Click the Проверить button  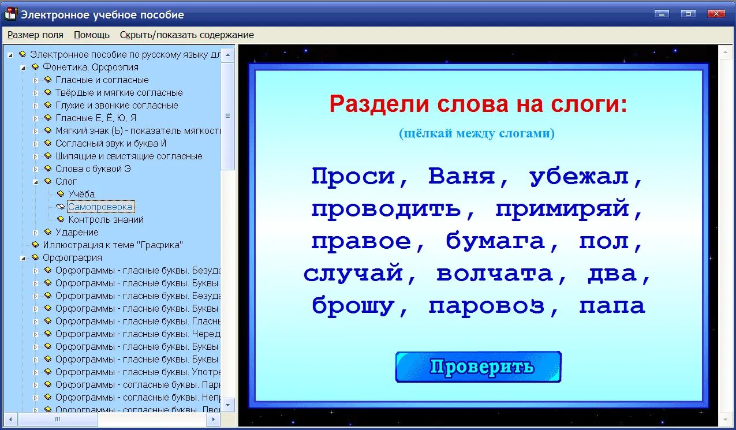pyautogui.click(x=479, y=367)
